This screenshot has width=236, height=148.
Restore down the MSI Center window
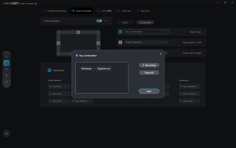(x=225, y=2)
